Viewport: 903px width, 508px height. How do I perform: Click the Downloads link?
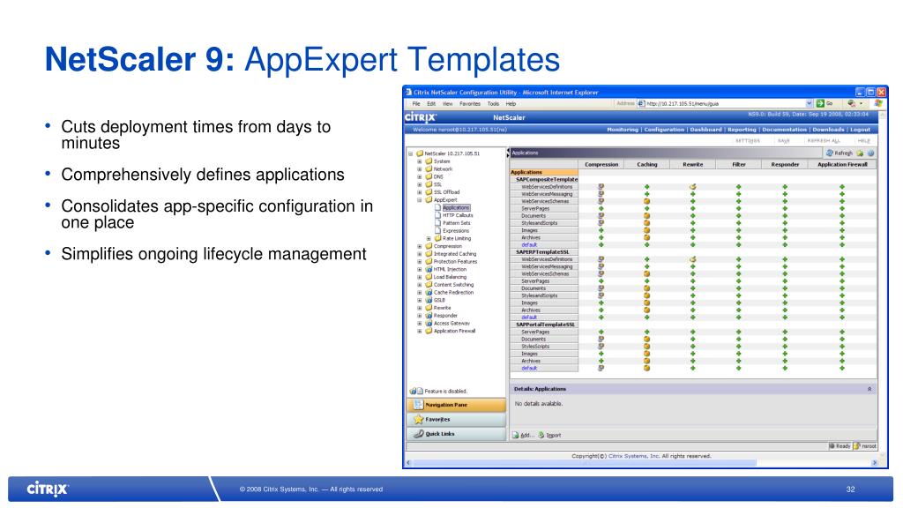coord(828,130)
